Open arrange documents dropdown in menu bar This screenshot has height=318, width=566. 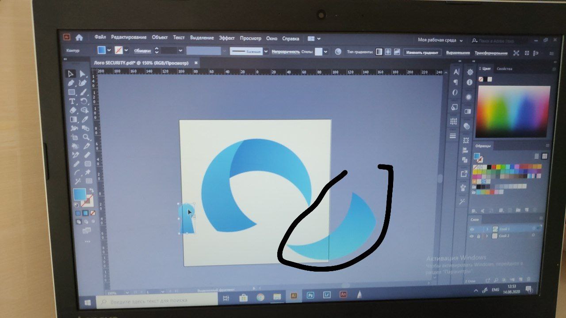(314, 39)
